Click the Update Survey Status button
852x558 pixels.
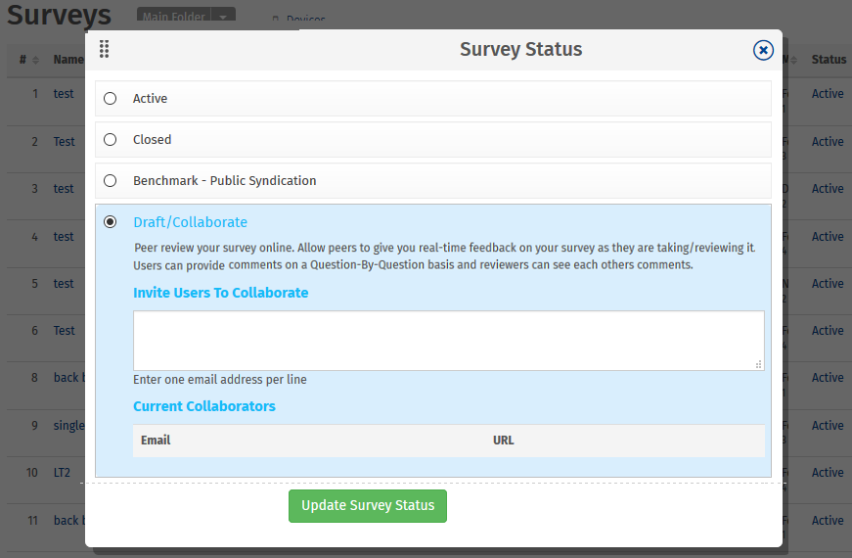pyautogui.click(x=368, y=506)
